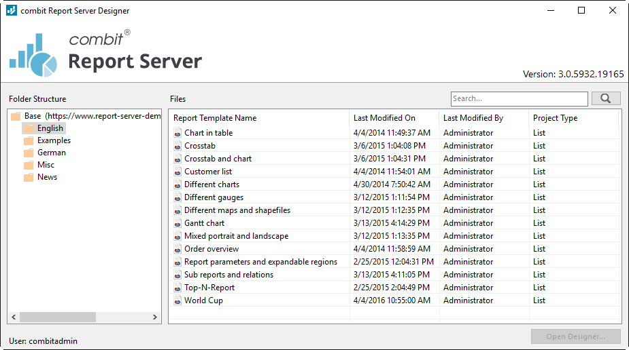Click the Mixed portrait and landscape icon
The width and height of the screenshot is (629, 350).
[177, 236]
